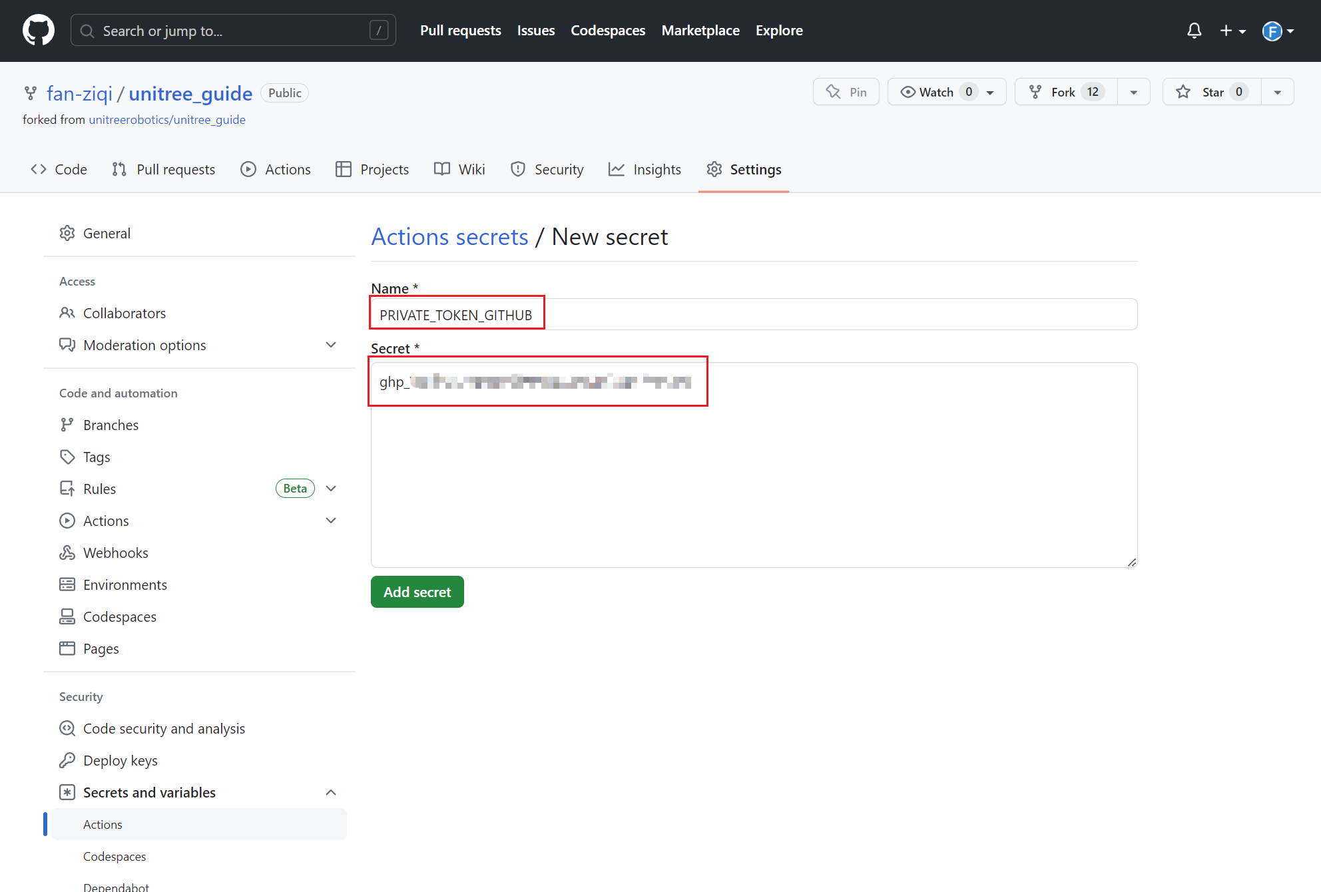The image size is (1321, 892).
Task: Switch to the repository Pull requests tab
Action: (163, 170)
